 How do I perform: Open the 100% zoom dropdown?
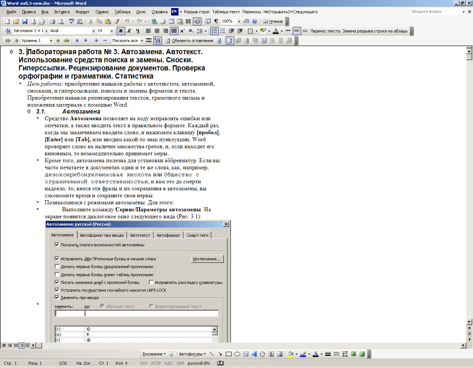(239, 21)
